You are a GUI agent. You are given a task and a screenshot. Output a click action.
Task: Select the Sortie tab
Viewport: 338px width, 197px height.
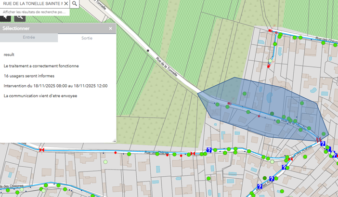coord(87,38)
